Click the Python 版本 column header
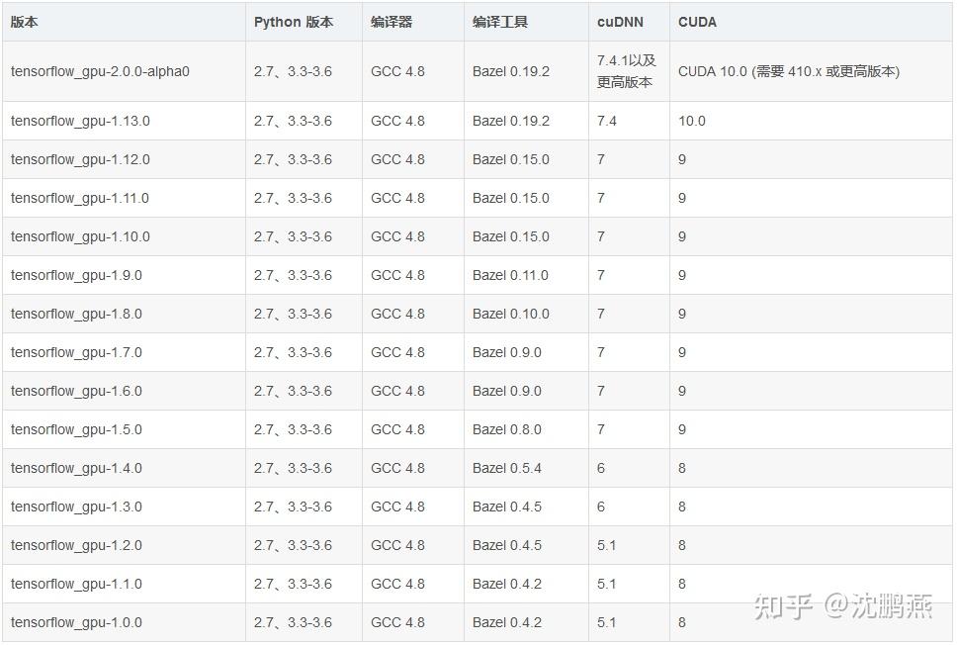The height and width of the screenshot is (645, 957). pyautogui.click(x=294, y=22)
